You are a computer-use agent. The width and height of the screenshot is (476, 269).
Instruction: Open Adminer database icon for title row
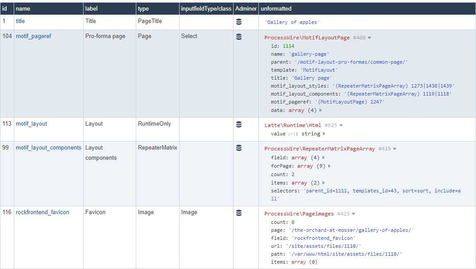[239, 21]
